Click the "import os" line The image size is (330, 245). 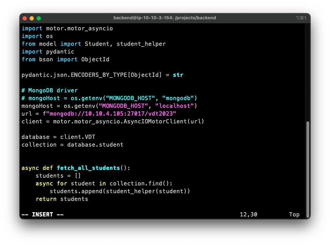point(37,36)
